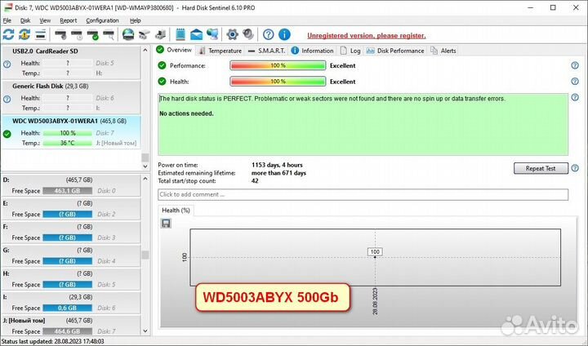The height and width of the screenshot is (346, 588).
Task: Select the Overview tab
Action: [174, 50]
